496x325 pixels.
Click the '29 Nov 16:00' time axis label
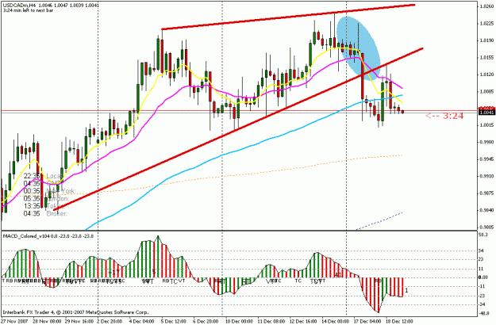pyautogui.click(x=78, y=321)
